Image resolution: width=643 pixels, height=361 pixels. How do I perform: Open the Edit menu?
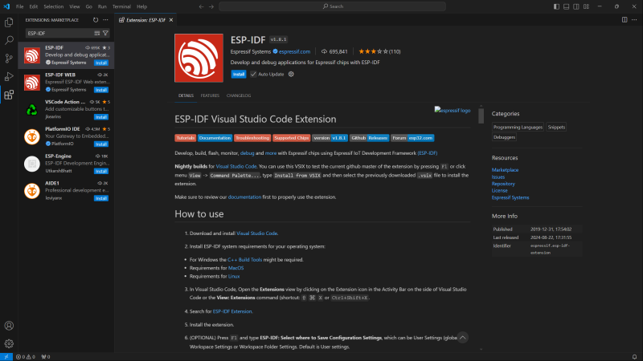coord(34,6)
